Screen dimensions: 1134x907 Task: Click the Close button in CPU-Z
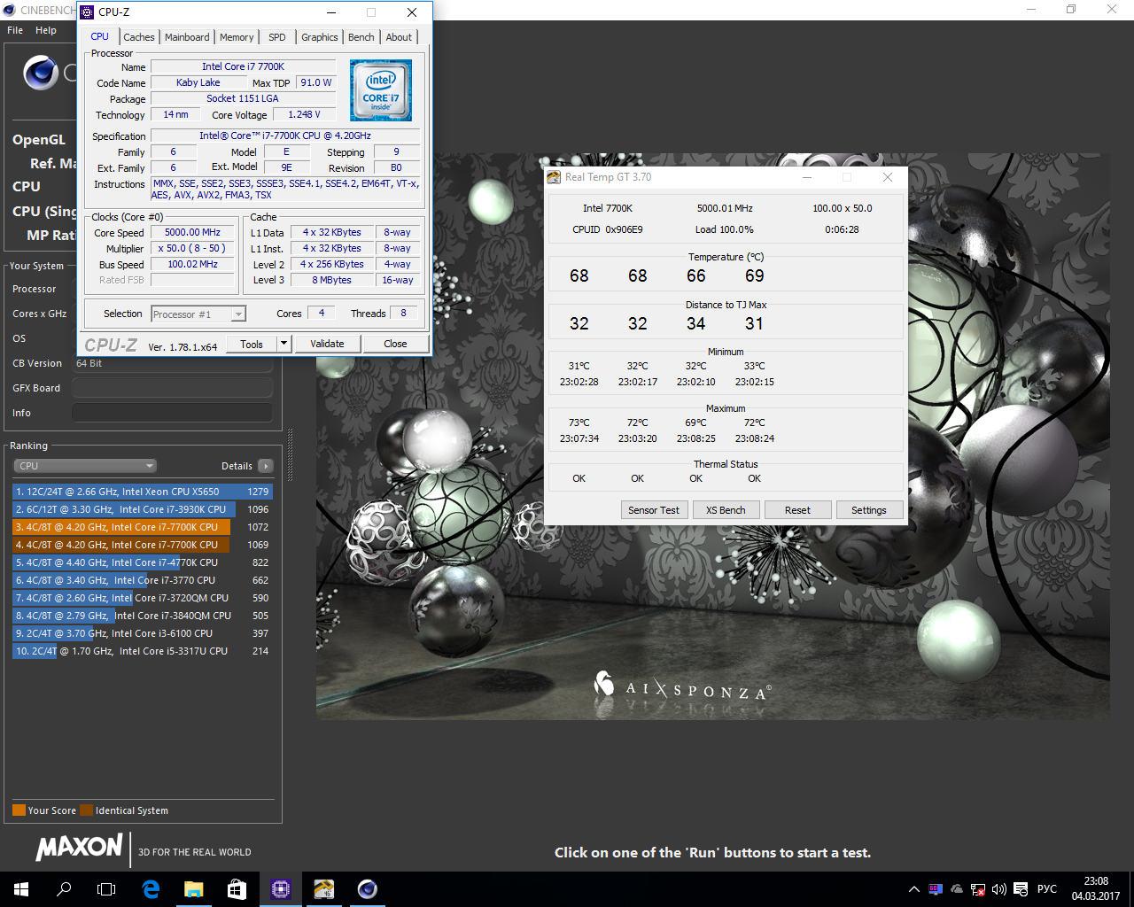click(x=395, y=344)
